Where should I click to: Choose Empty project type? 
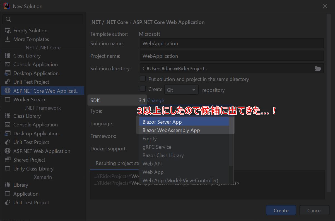[184, 139]
